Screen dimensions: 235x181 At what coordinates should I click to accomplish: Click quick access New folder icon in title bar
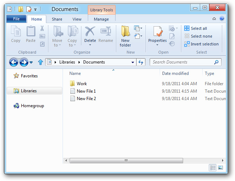21,9
